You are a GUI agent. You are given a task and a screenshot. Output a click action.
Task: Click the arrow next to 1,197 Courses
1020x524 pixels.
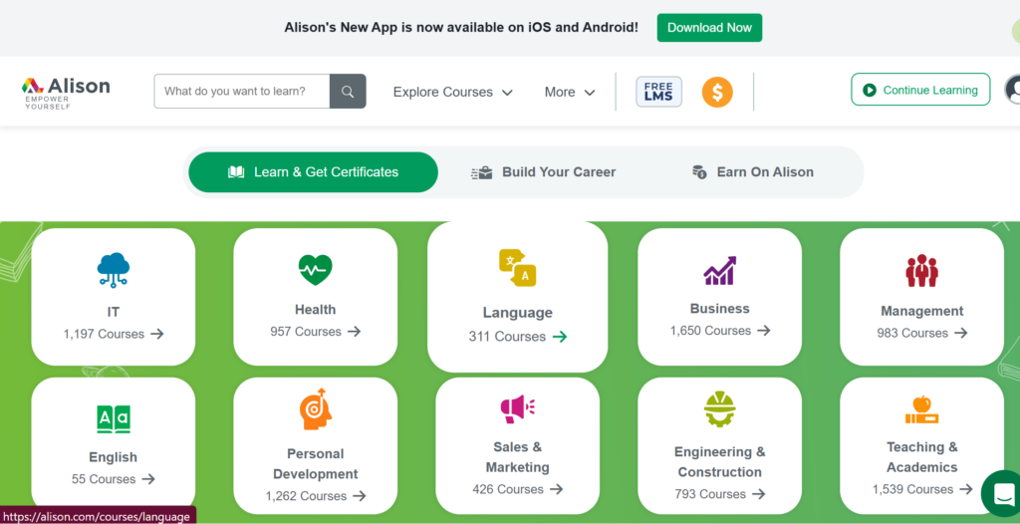156,334
